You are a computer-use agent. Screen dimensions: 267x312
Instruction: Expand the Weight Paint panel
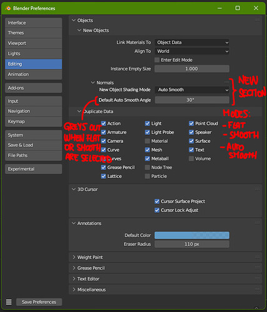coord(74,257)
